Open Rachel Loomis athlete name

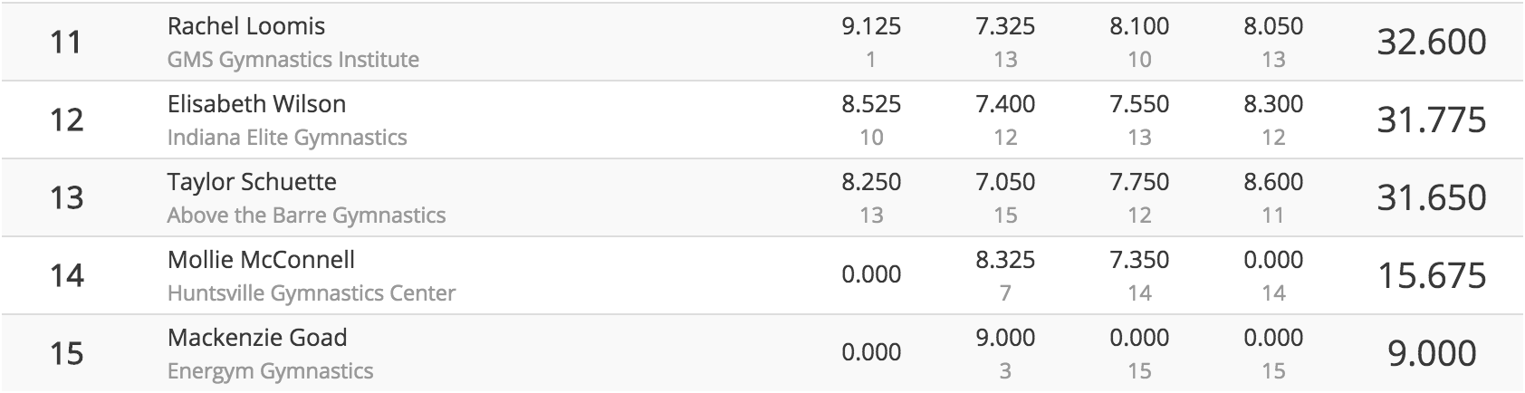click(x=246, y=26)
